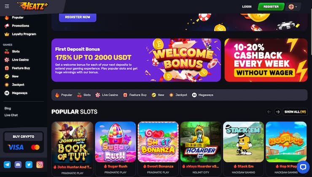Open the live chat bubble icon

coord(303,167)
